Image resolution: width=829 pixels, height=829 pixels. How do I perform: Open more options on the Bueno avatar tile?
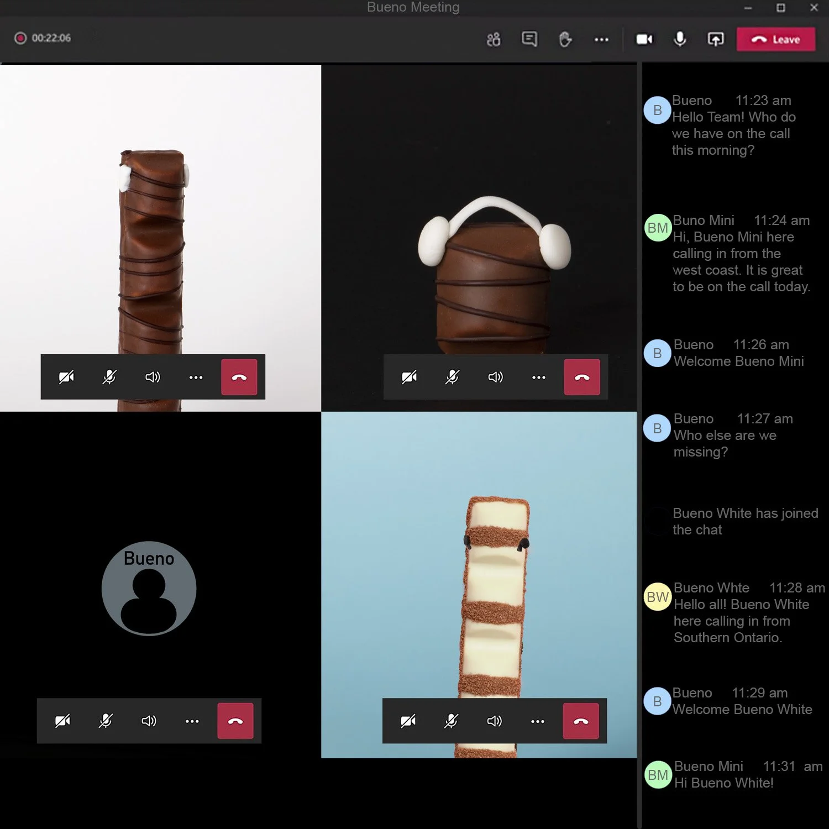coord(192,721)
